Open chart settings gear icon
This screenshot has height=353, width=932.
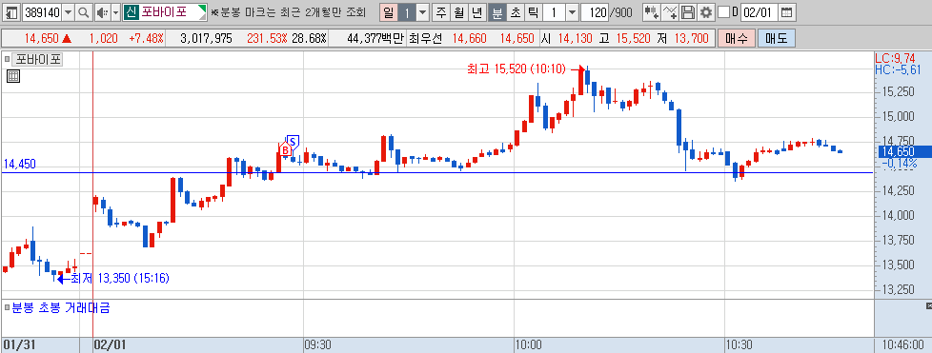pyautogui.click(x=705, y=11)
